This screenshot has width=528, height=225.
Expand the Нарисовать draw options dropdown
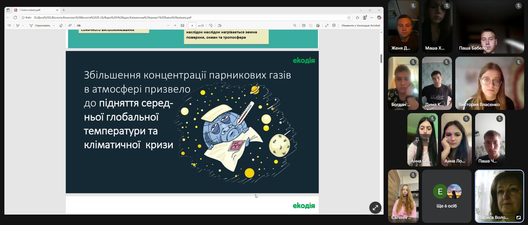click(54, 25)
